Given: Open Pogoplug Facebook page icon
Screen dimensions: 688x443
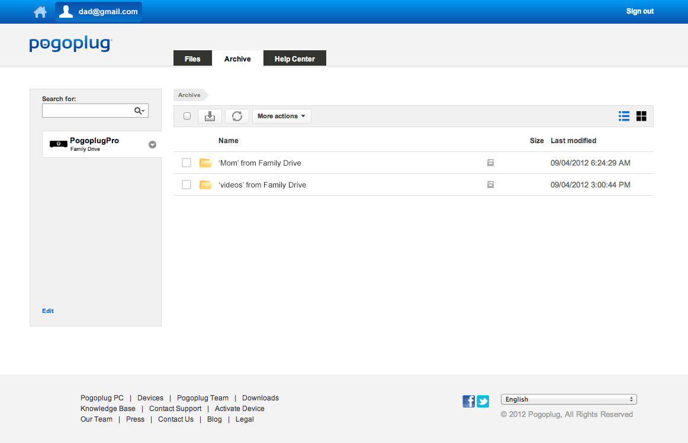Looking at the screenshot, I should coord(468,402).
